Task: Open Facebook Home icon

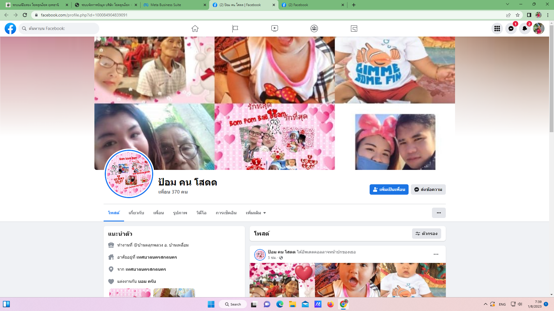Action: (195, 29)
